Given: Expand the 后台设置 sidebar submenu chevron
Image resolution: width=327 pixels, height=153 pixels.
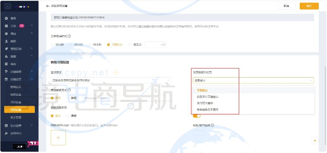Looking at the screenshot, I should click(32, 125).
